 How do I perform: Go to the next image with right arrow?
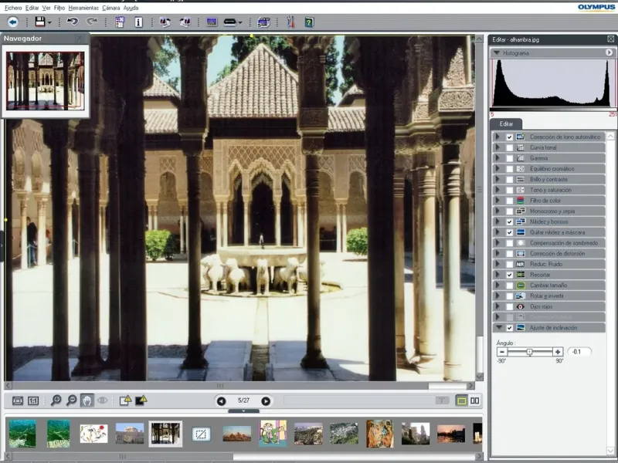click(x=266, y=401)
